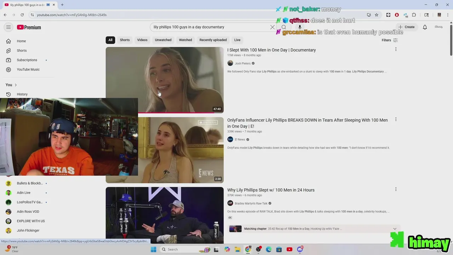Open the notifications bell
The height and width of the screenshot is (255, 453).
pos(425,27)
